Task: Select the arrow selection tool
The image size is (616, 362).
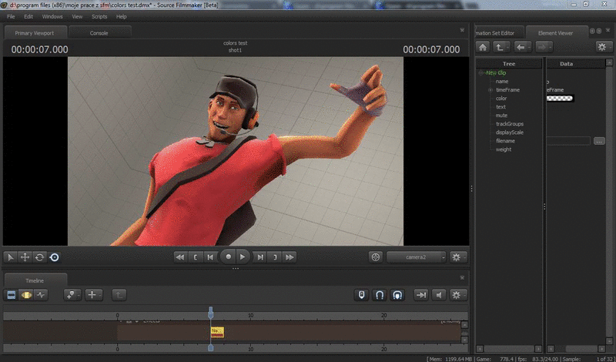Action: 11,257
